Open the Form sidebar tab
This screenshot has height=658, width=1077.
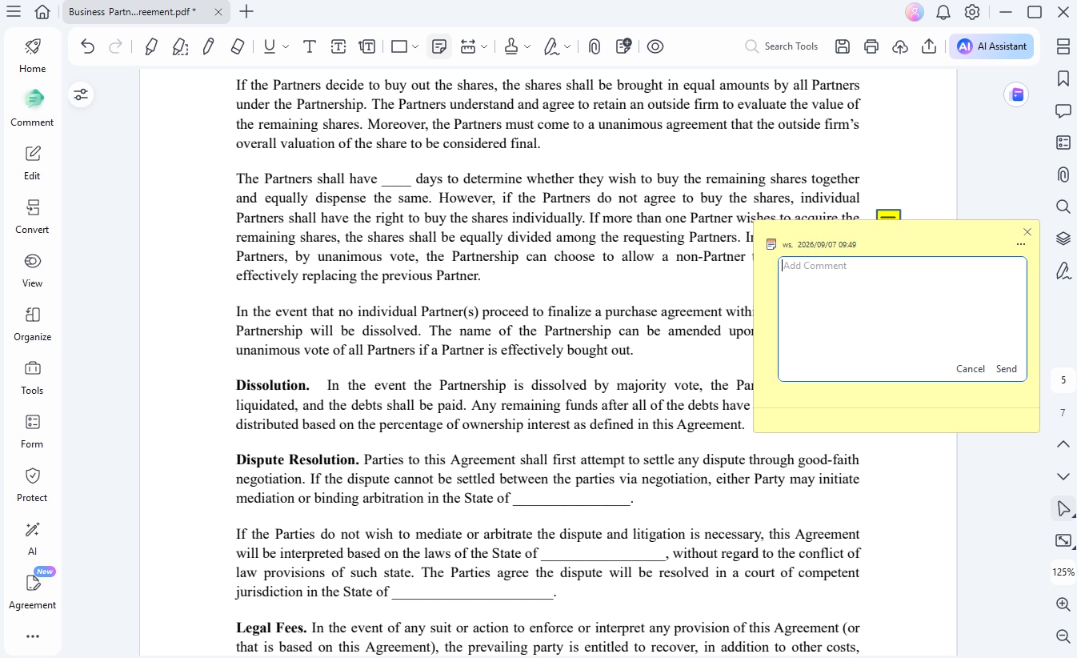click(x=33, y=431)
